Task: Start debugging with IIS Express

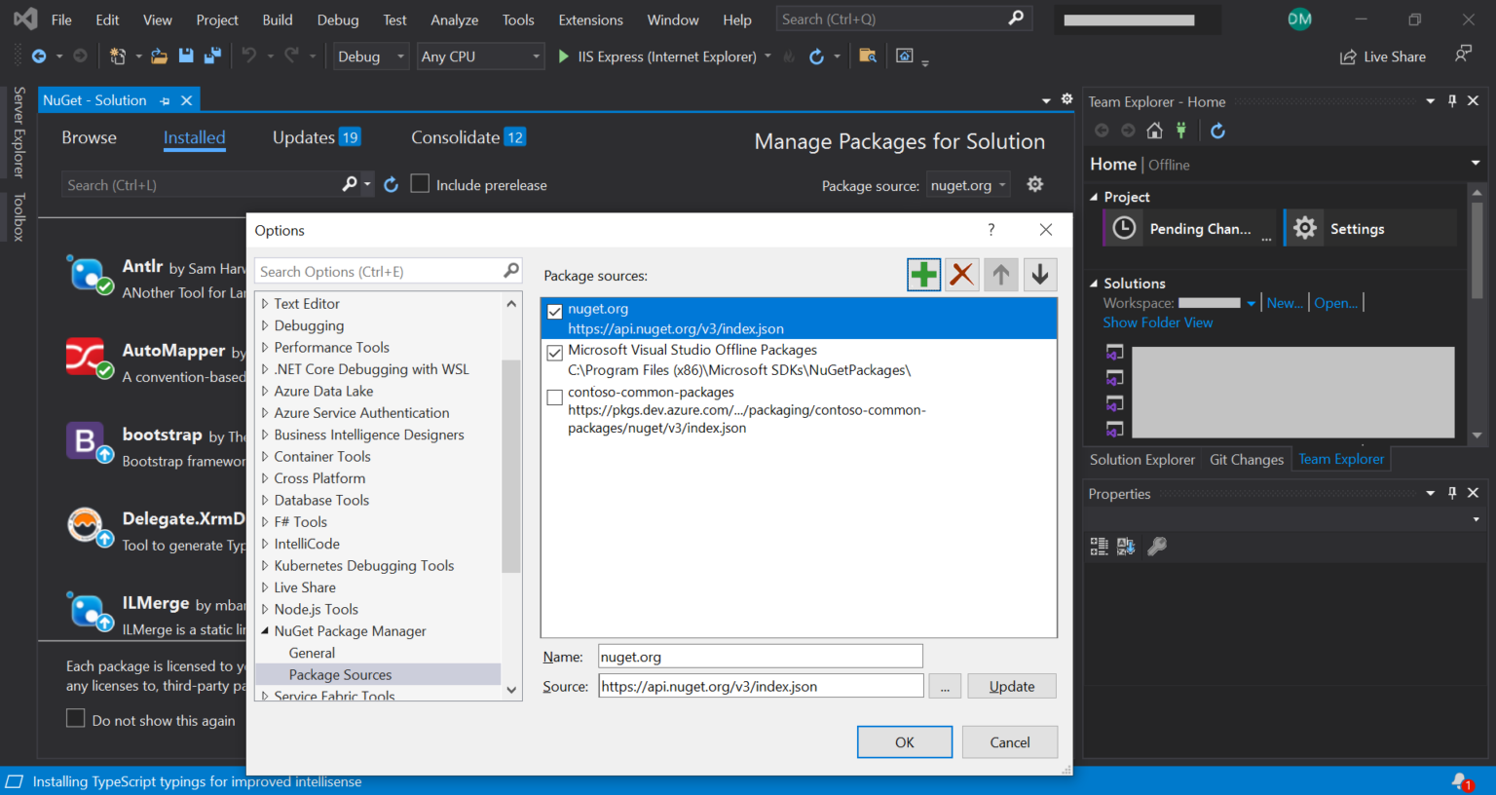Action: point(563,56)
